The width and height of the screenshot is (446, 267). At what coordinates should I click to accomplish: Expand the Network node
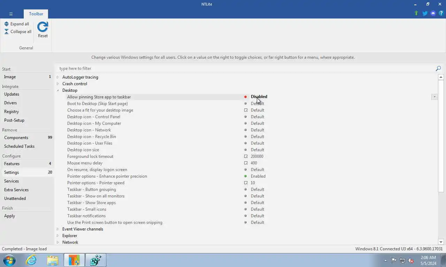58,242
